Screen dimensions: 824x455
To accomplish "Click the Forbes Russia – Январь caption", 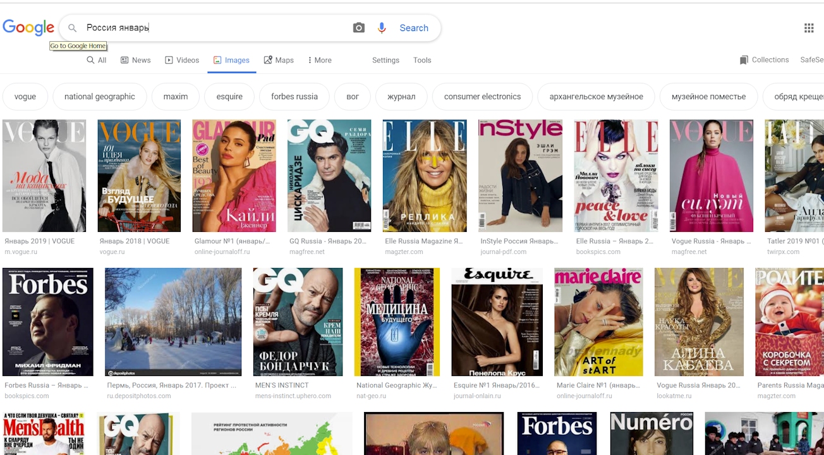I will coord(47,385).
